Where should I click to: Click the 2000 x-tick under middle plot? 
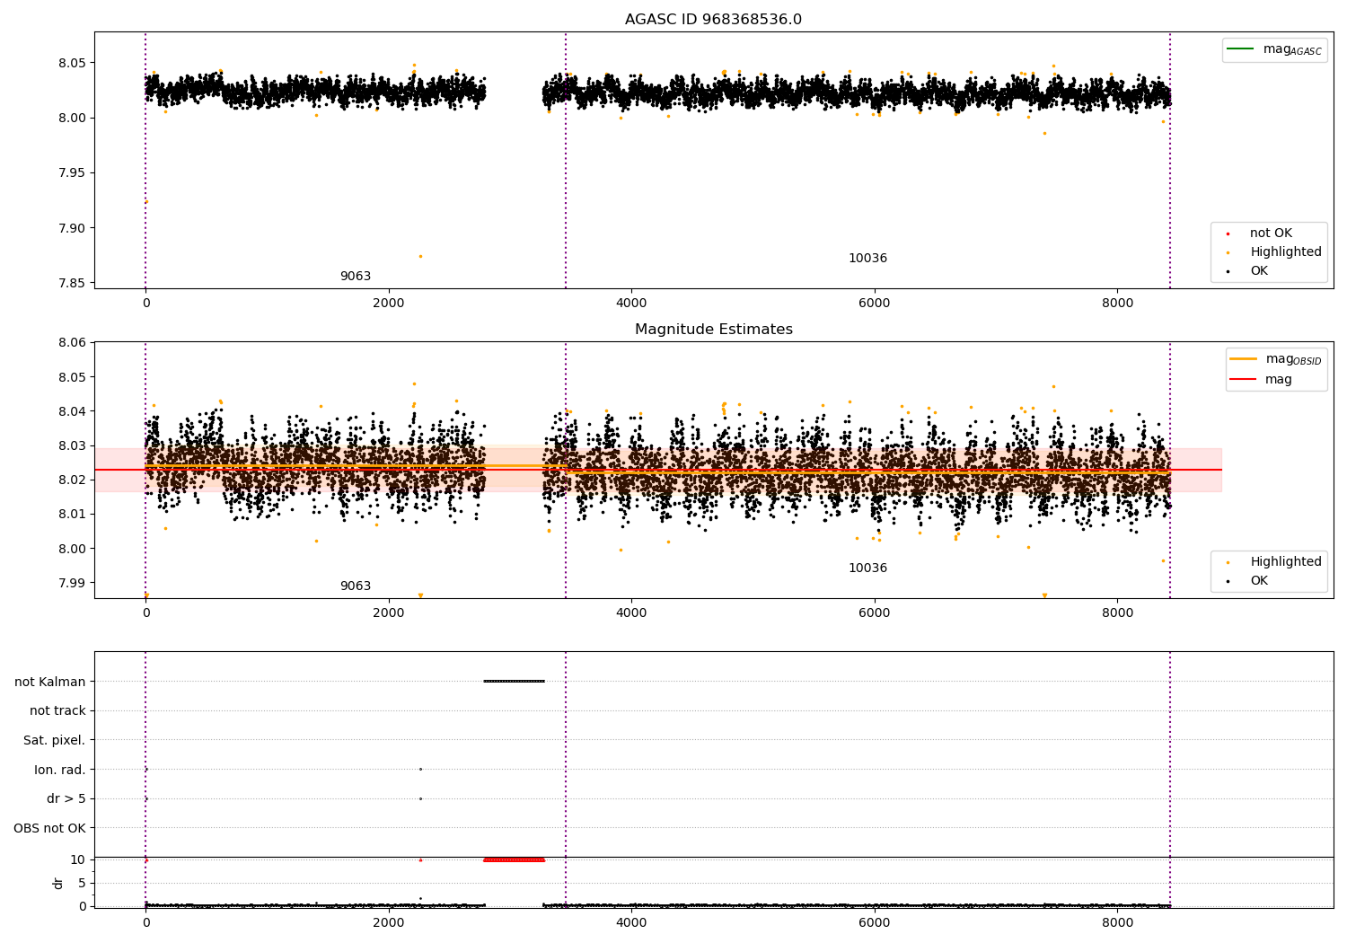click(x=389, y=613)
